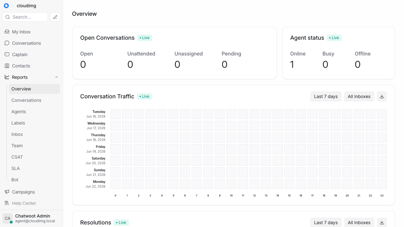The width and height of the screenshot is (404, 227).
Task: Download Conversation Traffic report icon
Action: (382, 96)
